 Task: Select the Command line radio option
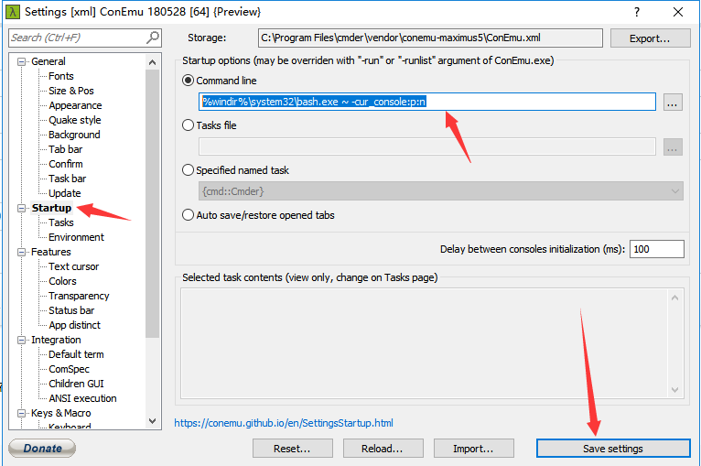189,81
